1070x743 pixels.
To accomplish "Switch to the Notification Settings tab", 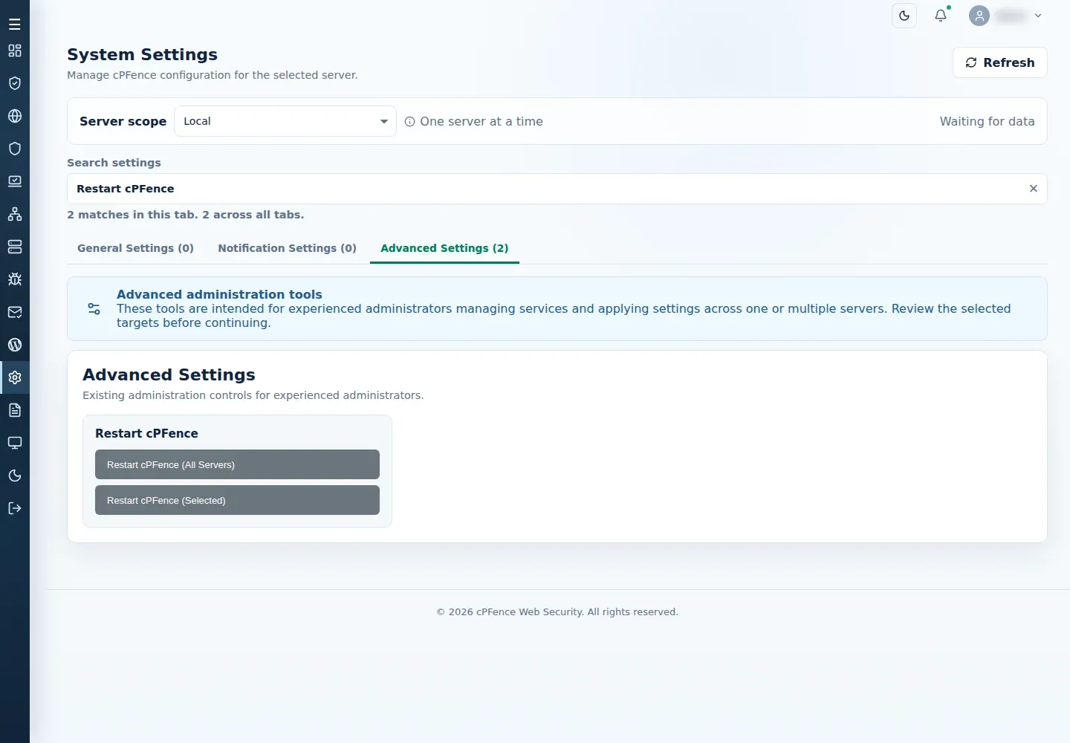I will (287, 248).
